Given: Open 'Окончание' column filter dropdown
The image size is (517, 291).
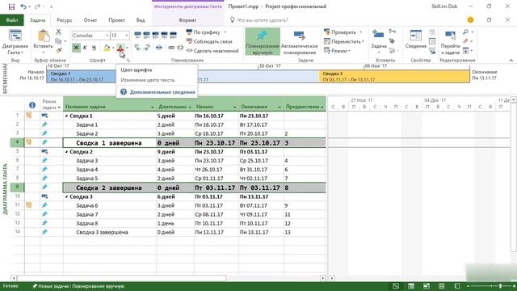Looking at the screenshot, I should [280, 108].
